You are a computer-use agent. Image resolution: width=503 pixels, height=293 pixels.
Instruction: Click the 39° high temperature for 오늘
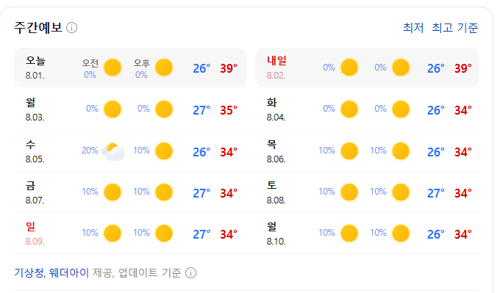(x=229, y=68)
